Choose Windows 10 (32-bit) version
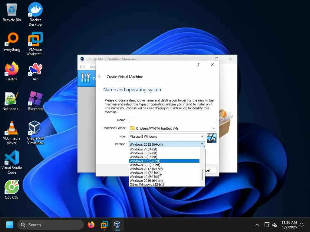310x232 pixels. pos(164,173)
